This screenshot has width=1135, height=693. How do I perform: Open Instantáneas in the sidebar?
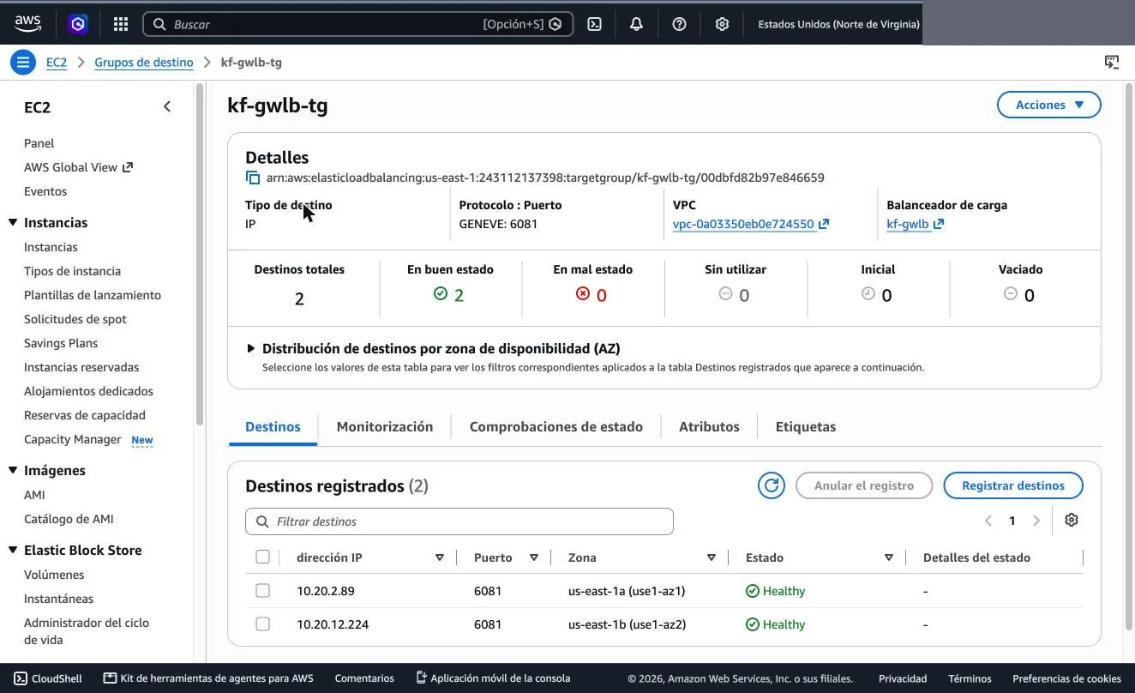click(x=59, y=599)
